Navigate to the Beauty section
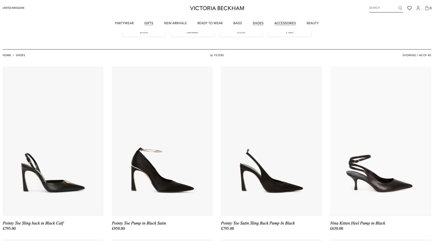Viewport: 436px width, 241px height. [312, 23]
